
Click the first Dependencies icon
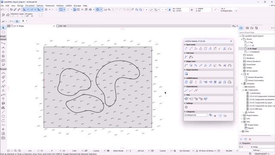(186, 90)
